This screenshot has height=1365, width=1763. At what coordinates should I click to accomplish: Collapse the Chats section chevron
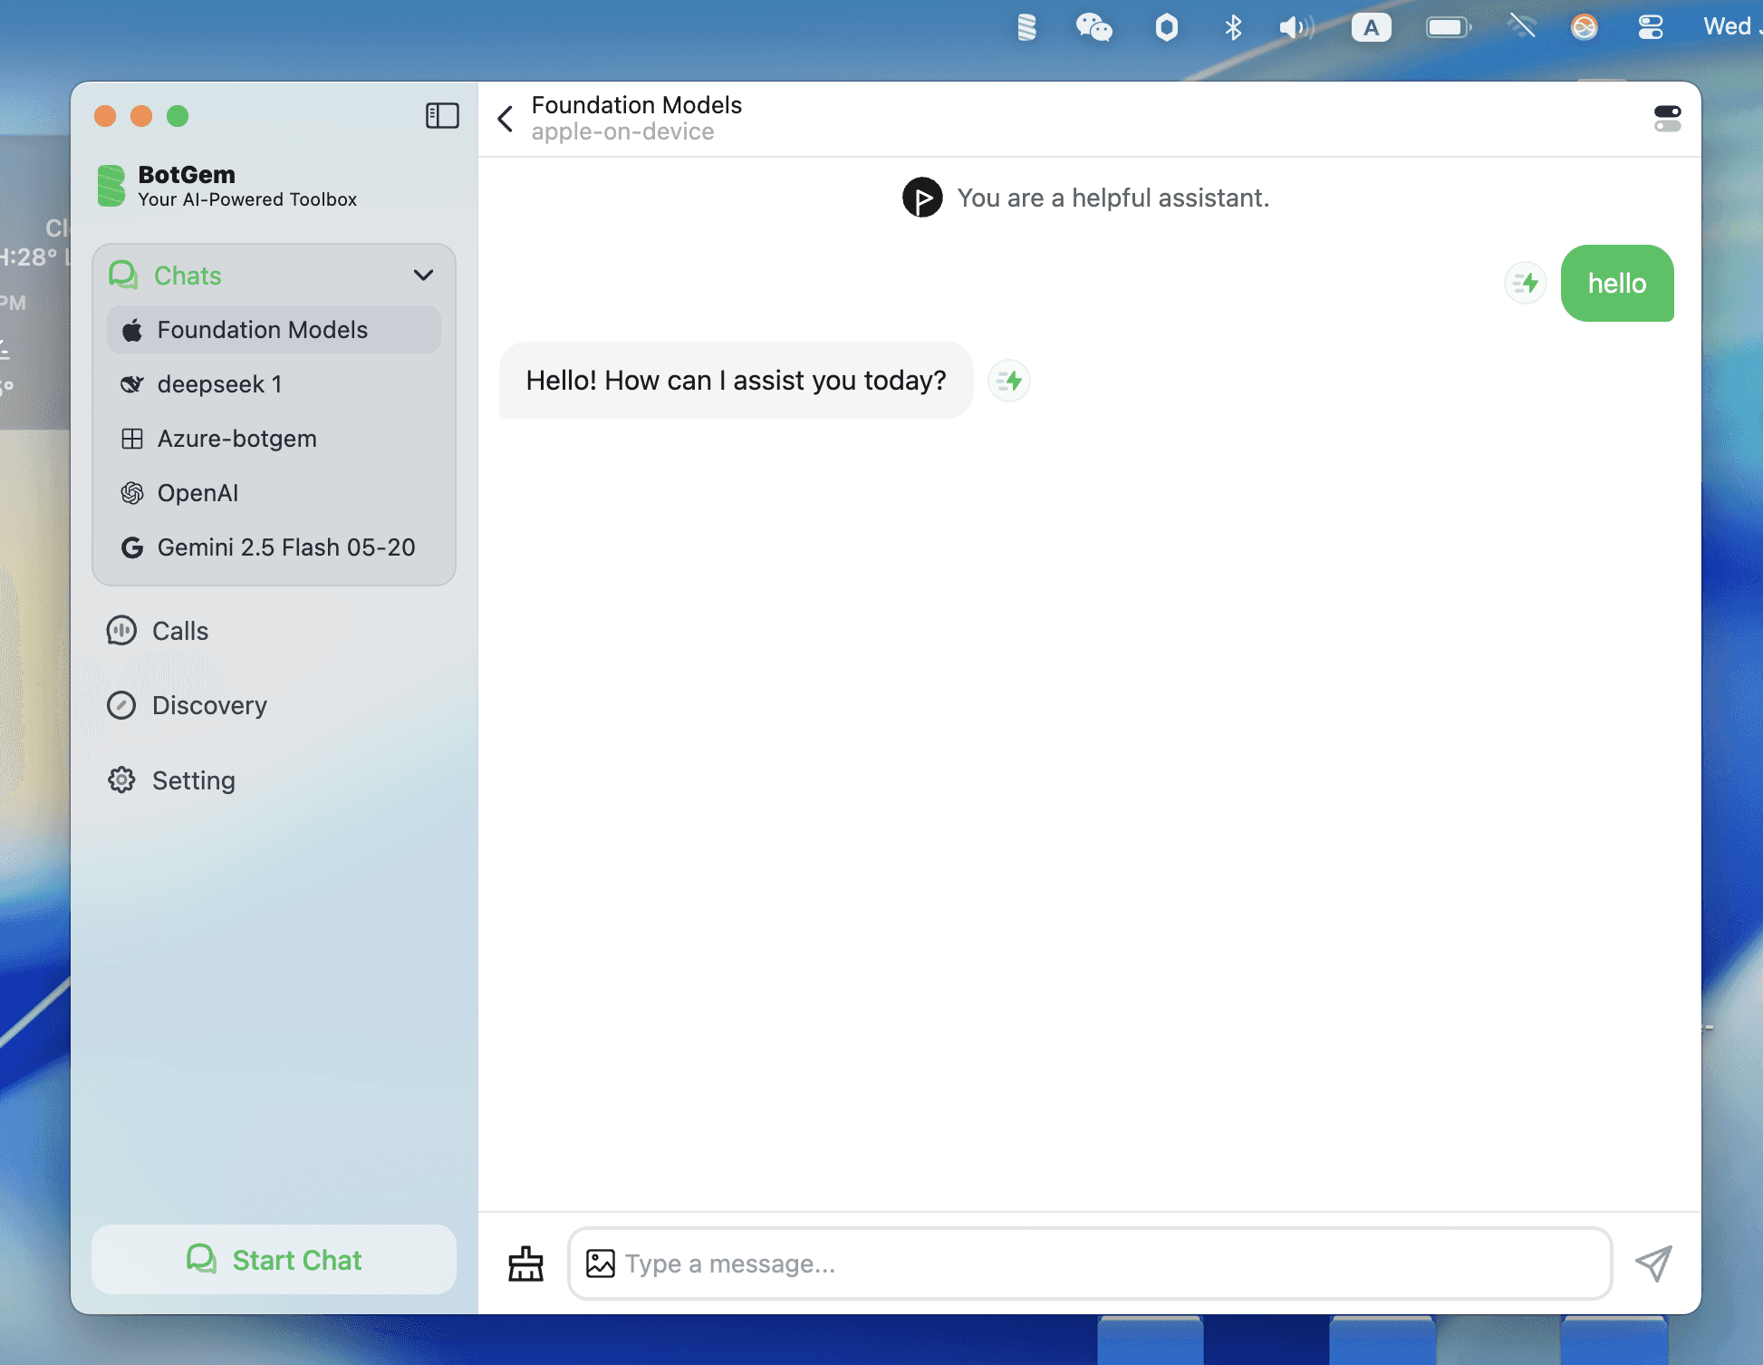coord(423,276)
